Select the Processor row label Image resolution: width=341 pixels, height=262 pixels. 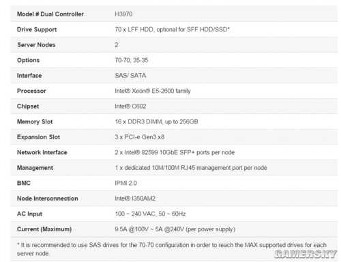click(x=31, y=91)
